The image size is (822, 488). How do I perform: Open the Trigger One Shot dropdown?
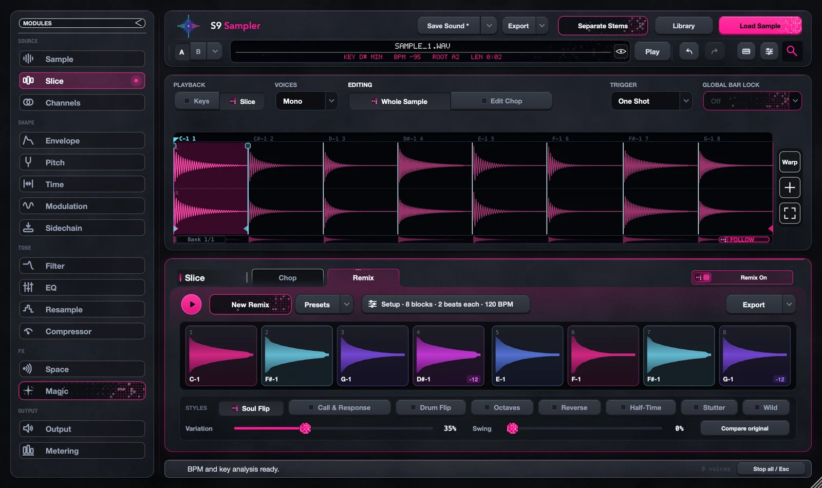point(651,101)
